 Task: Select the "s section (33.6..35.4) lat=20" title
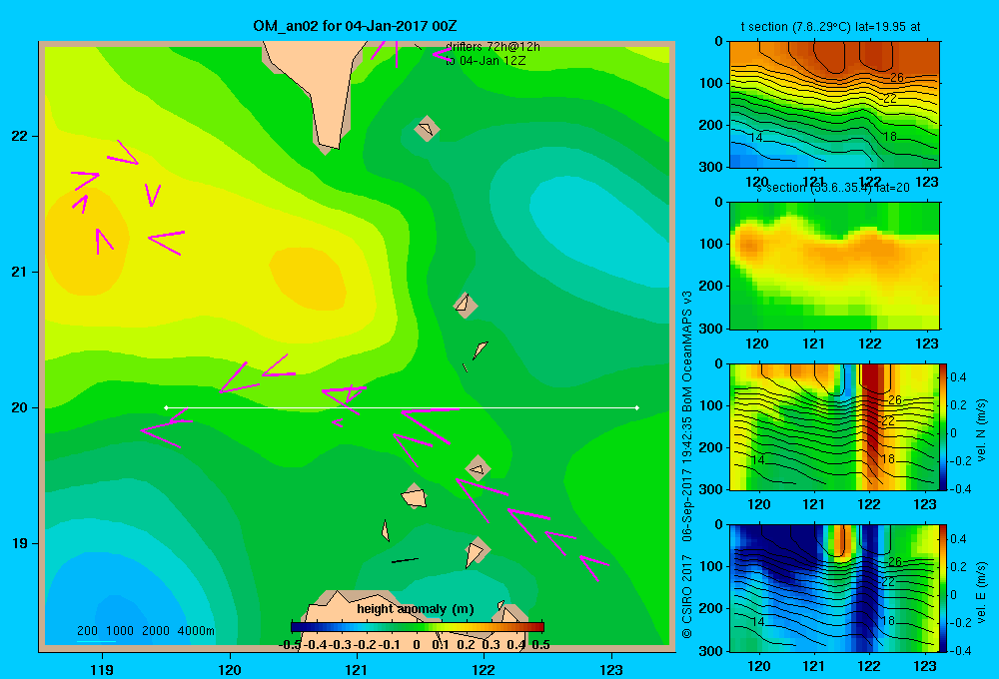[x=832, y=188]
